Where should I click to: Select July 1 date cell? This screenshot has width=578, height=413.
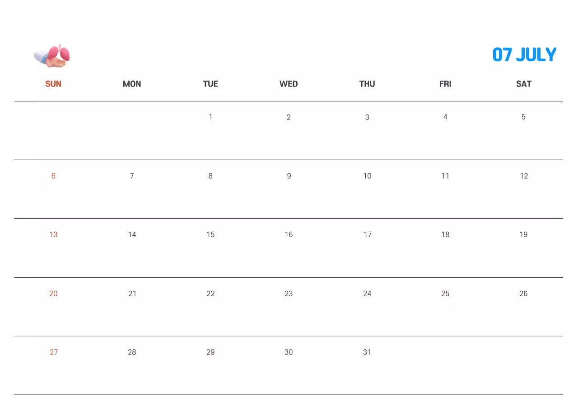point(210,117)
